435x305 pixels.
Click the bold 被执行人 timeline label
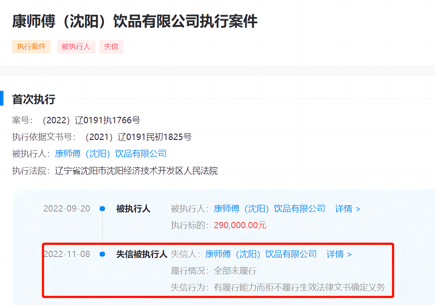(x=133, y=209)
